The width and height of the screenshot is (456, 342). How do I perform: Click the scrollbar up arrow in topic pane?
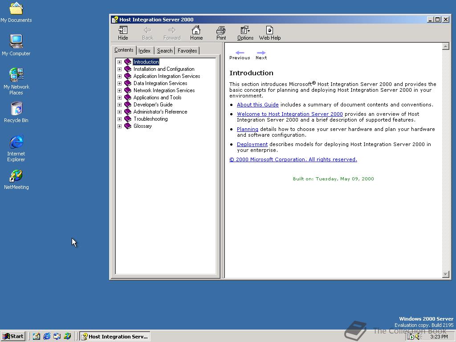tap(445, 46)
